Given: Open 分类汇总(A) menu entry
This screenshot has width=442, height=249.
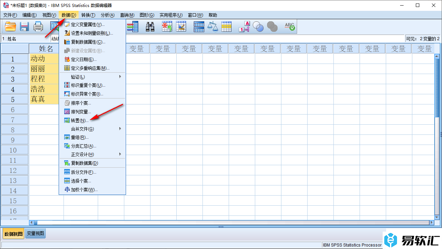Looking at the screenshot, I should pos(92,146).
